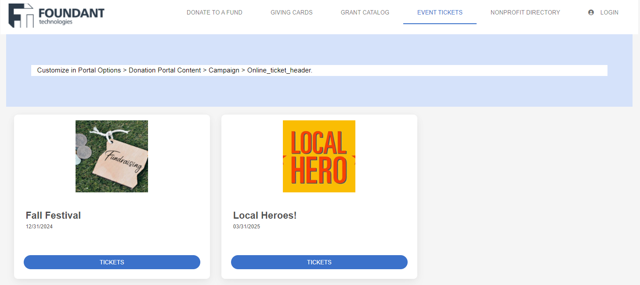The width and height of the screenshot is (640, 285).
Task: Click the person account icon near Login
Action: tap(591, 12)
